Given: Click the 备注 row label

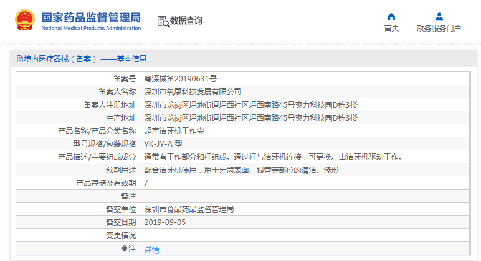Looking at the screenshot, I should (x=128, y=196).
